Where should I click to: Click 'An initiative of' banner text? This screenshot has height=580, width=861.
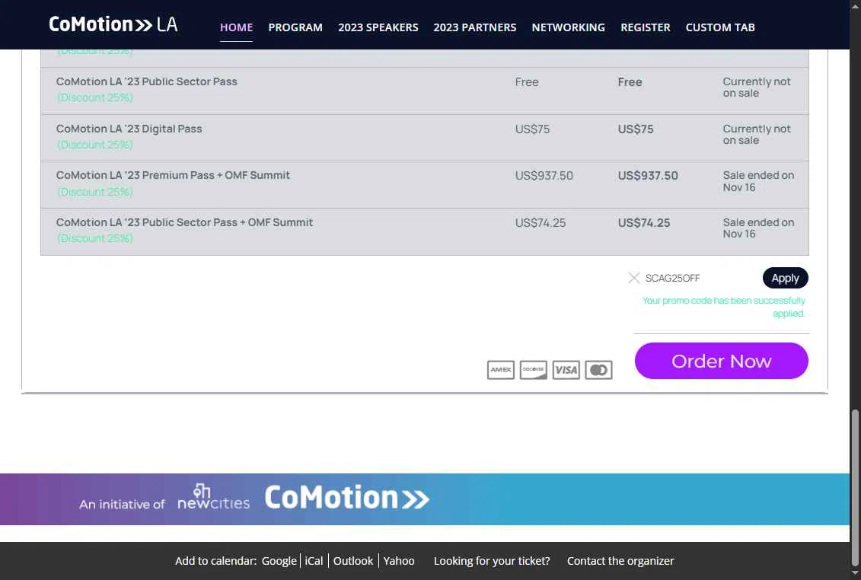click(122, 504)
